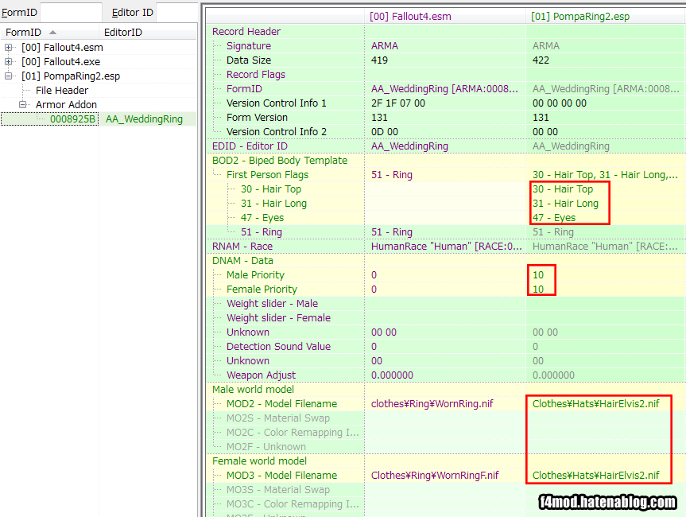Expand the [00] Fallout4.exe tree node
Screen dimensions: 686x517
click(8, 62)
